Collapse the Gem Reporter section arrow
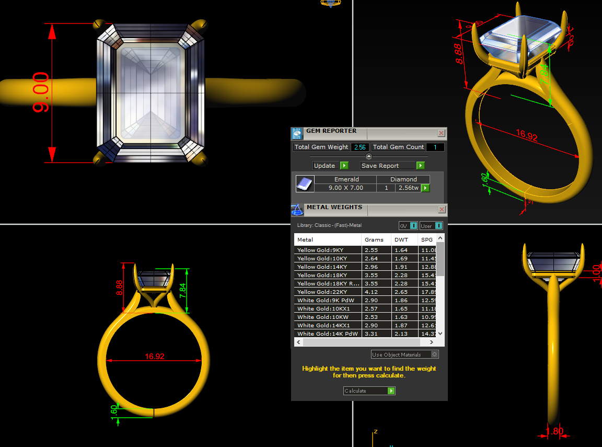The height and width of the screenshot is (447, 602). click(x=369, y=156)
